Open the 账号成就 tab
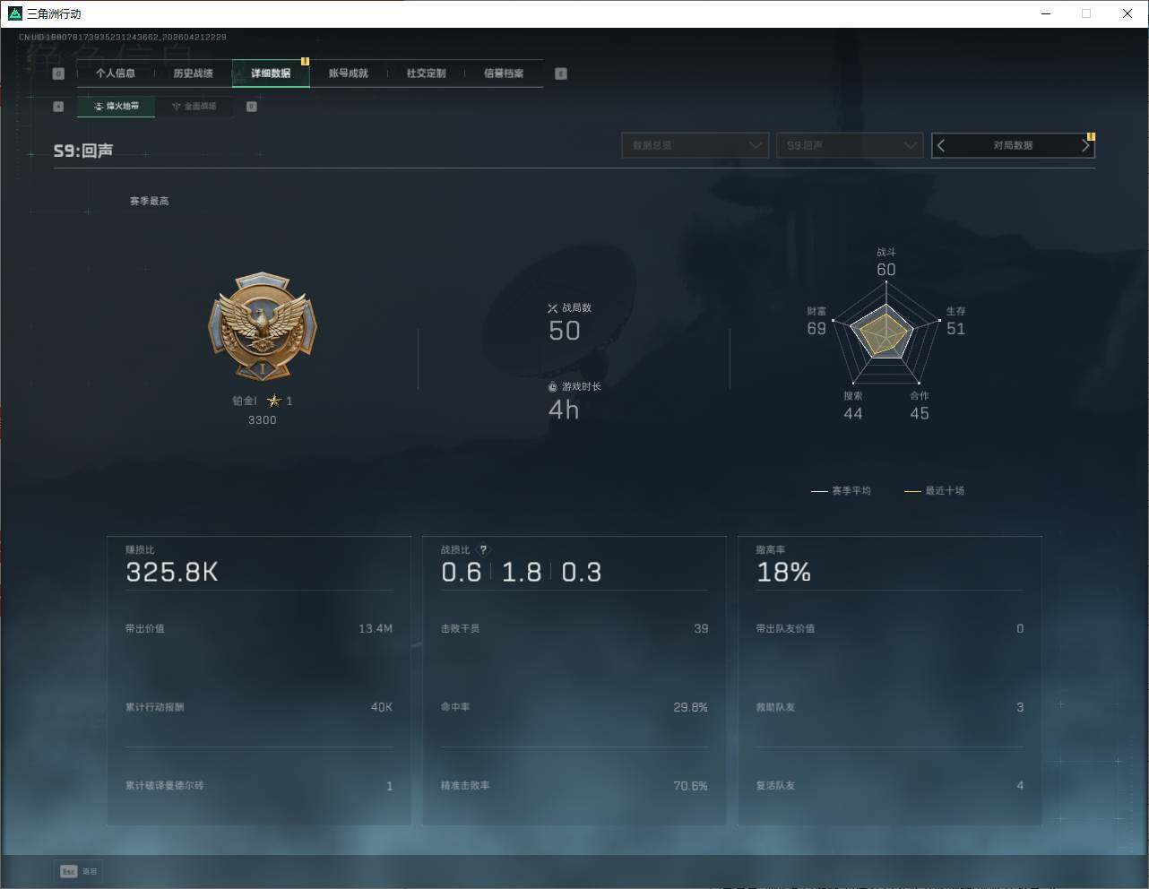Image resolution: width=1149 pixels, height=889 pixels. (x=349, y=73)
